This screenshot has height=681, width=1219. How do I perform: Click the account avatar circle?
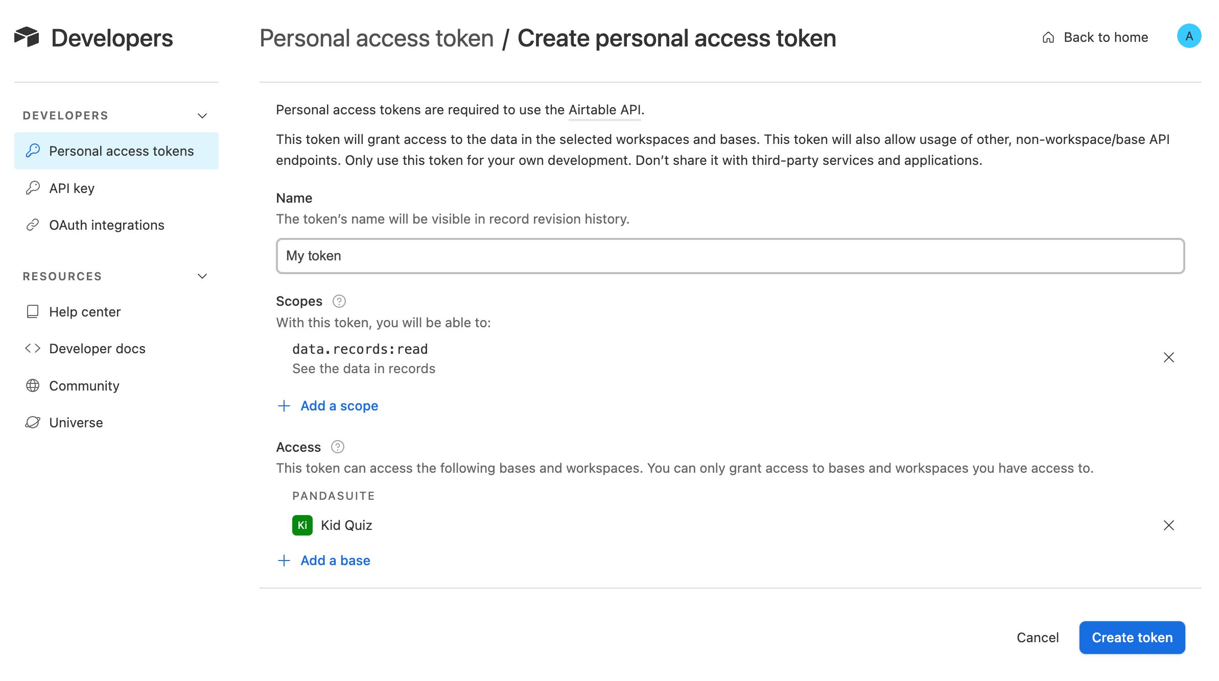[1190, 36]
